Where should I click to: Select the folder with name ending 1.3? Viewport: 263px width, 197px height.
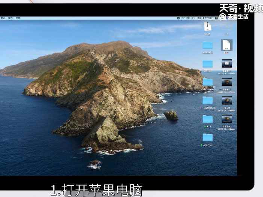pyautogui.click(x=207, y=100)
